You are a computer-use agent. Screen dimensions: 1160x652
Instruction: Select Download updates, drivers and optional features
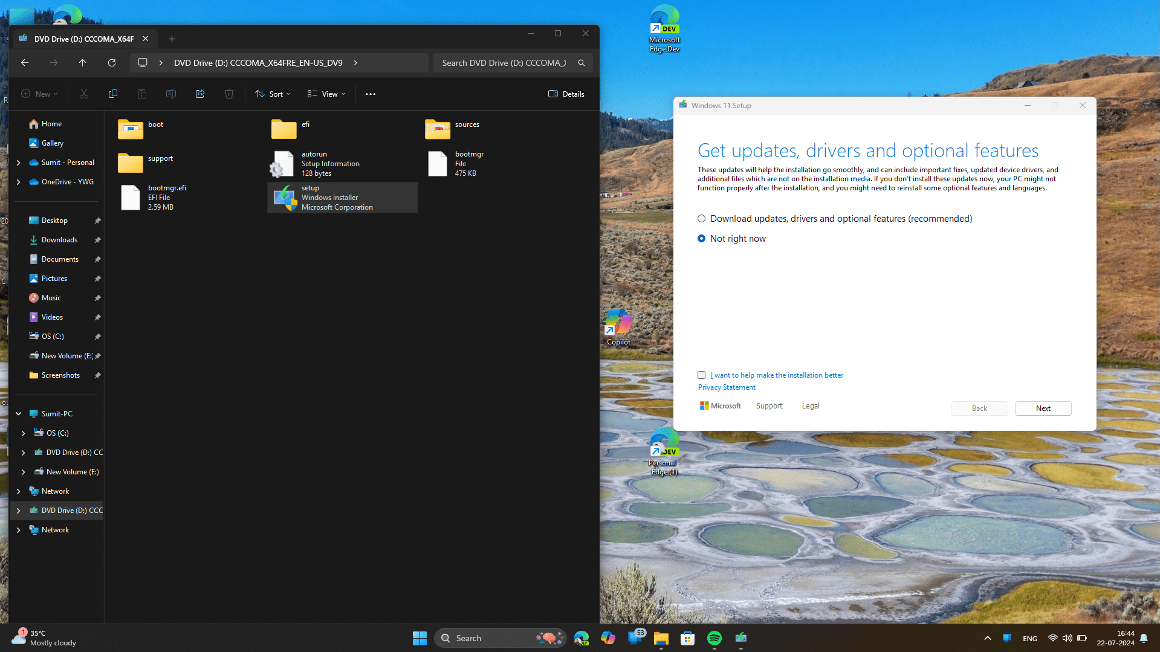point(701,218)
